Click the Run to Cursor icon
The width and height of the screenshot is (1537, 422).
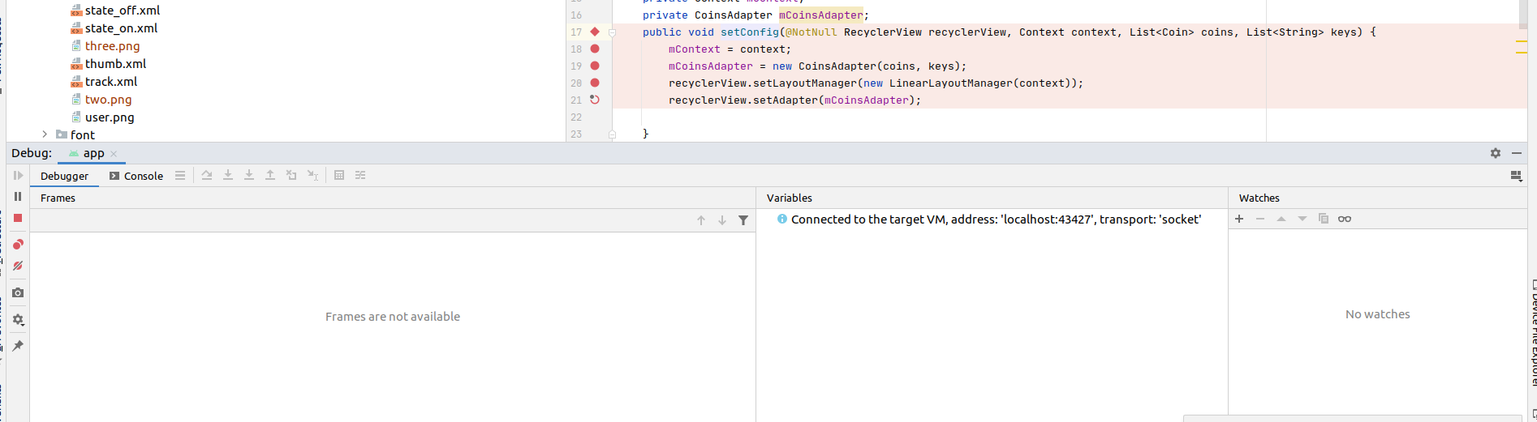312,175
